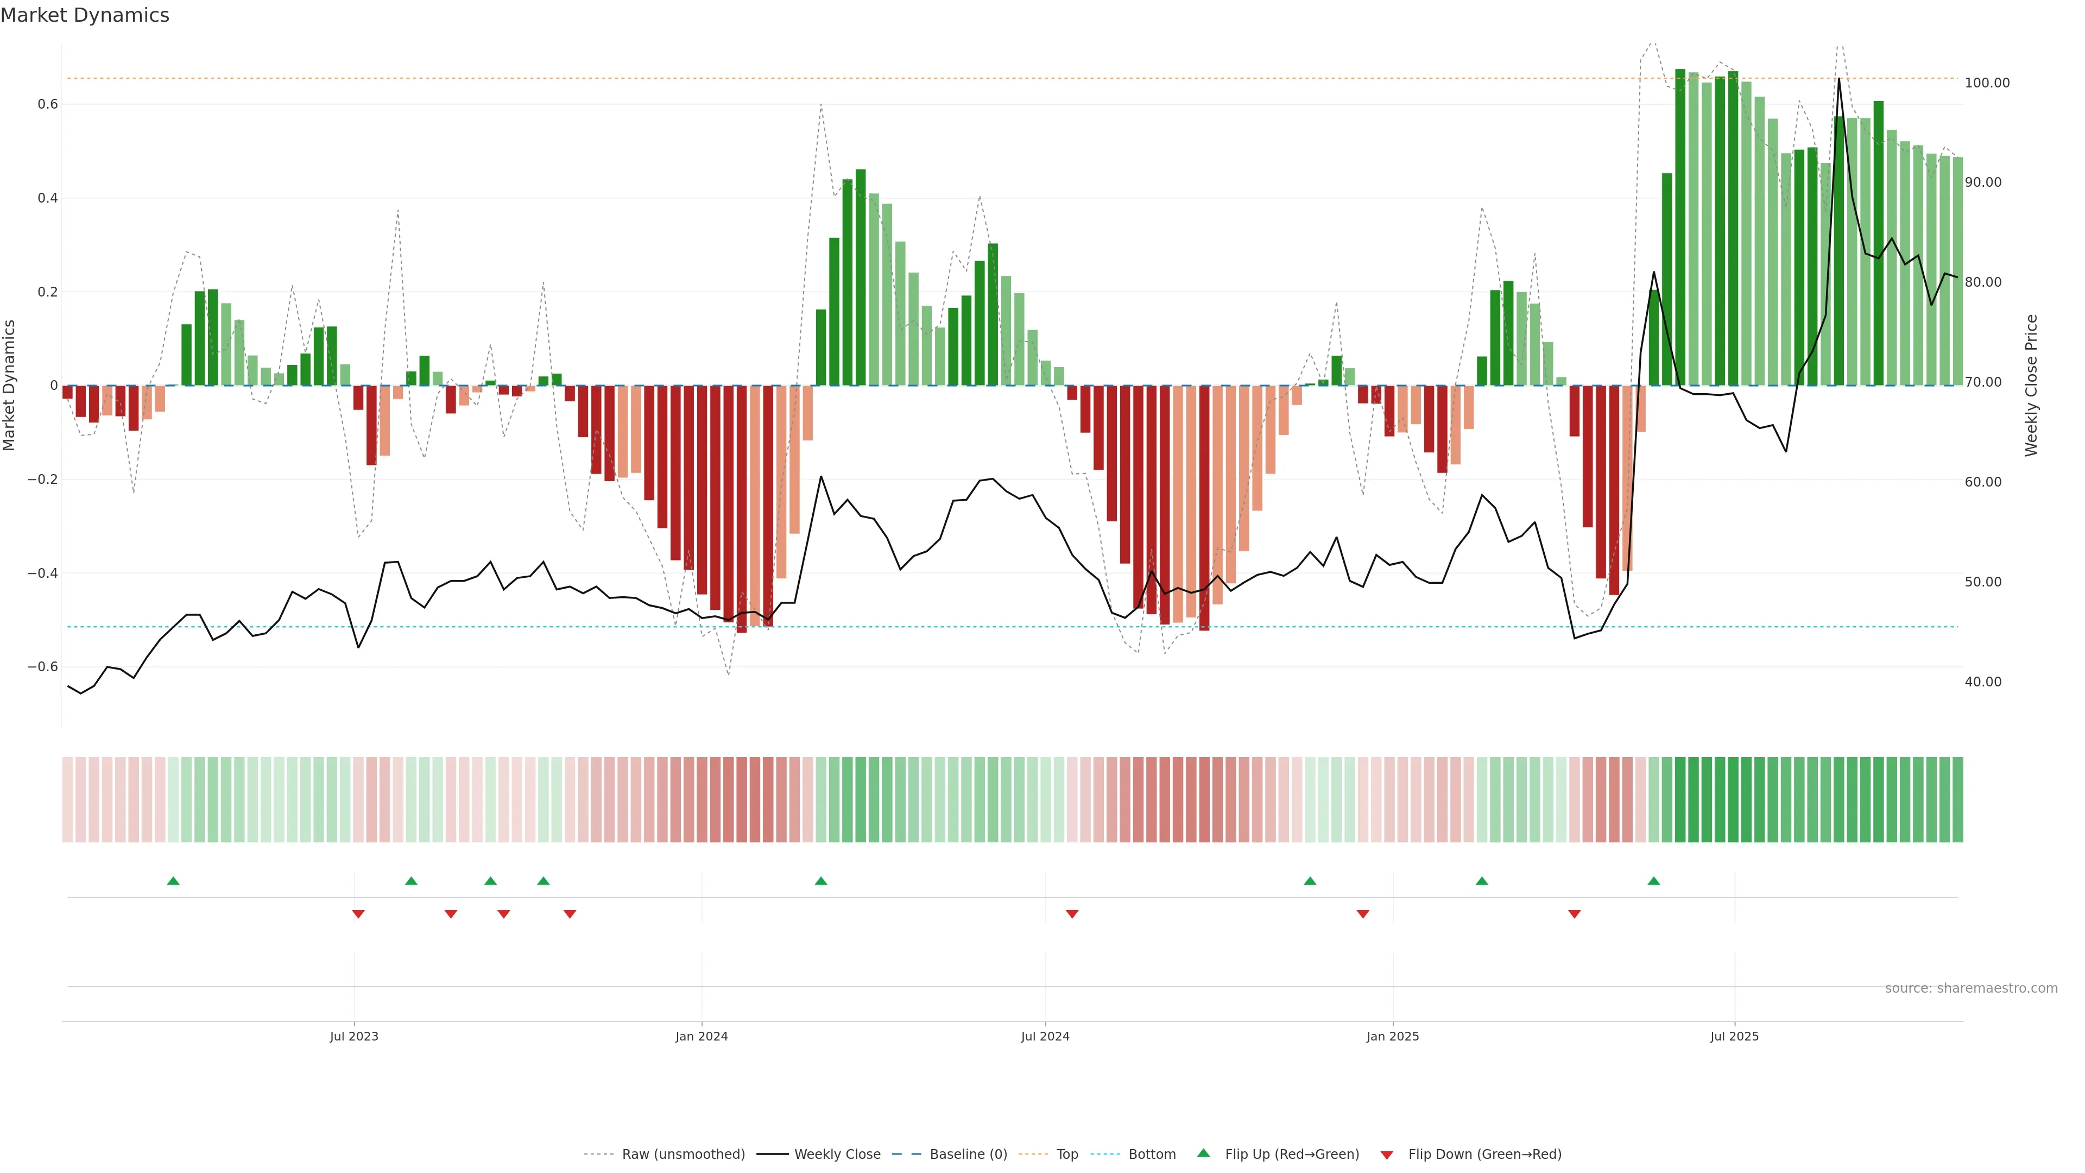The image size is (2085, 1173).
Task: Click the last green flip-up marker before Jul 2025
Action: click(x=1653, y=881)
